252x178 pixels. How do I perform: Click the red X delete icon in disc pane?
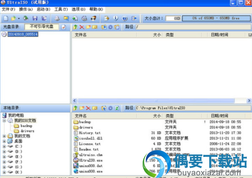(82, 27)
